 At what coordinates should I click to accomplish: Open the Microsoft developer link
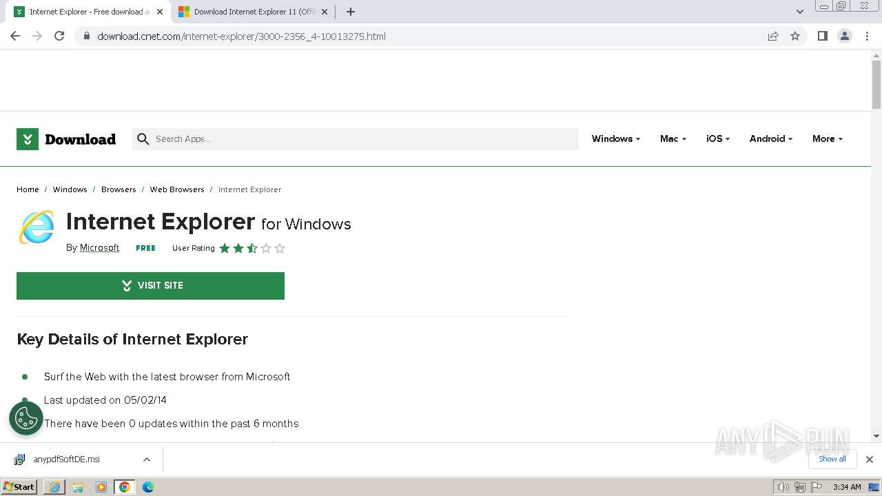point(99,248)
